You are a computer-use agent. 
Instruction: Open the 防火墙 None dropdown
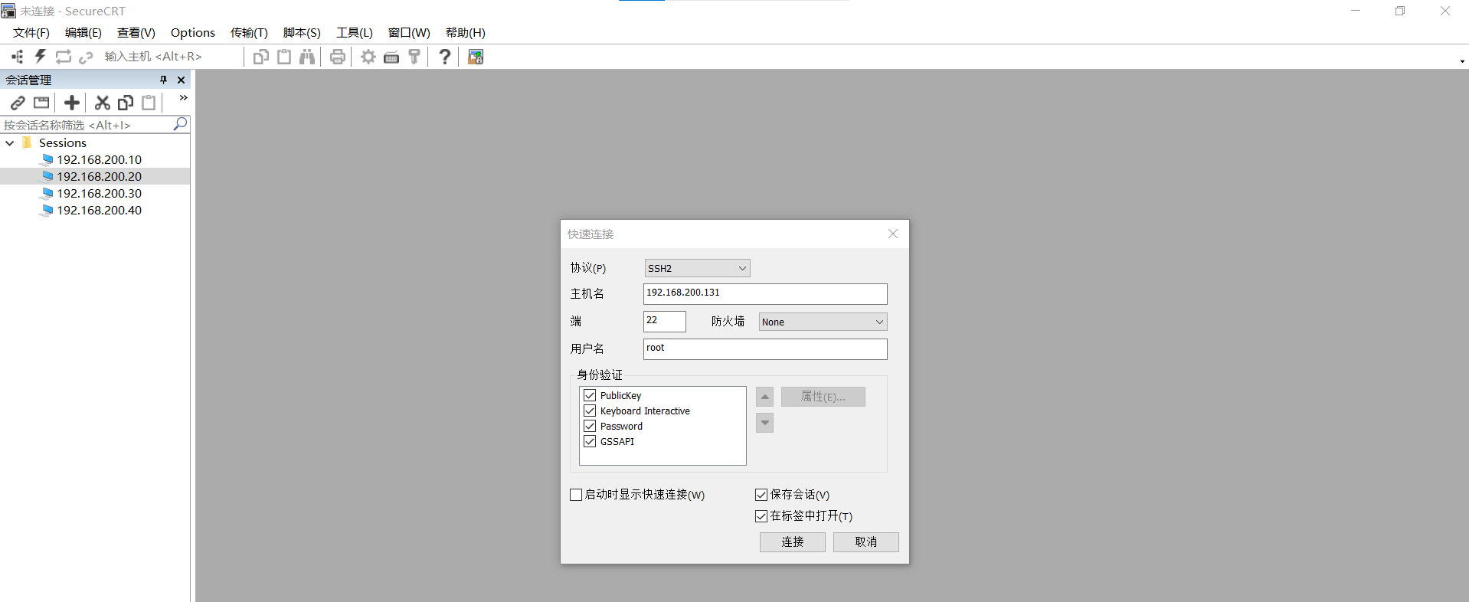(x=823, y=322)
